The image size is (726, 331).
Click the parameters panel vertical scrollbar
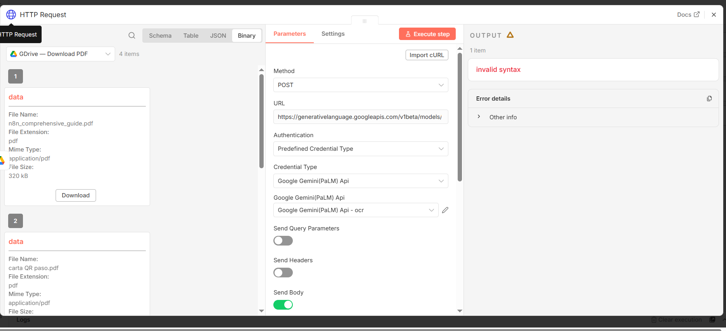tap(460, 117)
